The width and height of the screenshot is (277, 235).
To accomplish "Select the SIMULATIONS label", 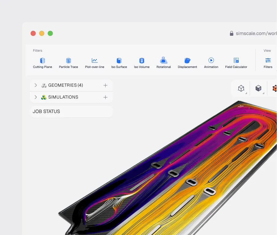I will point(63,97).
